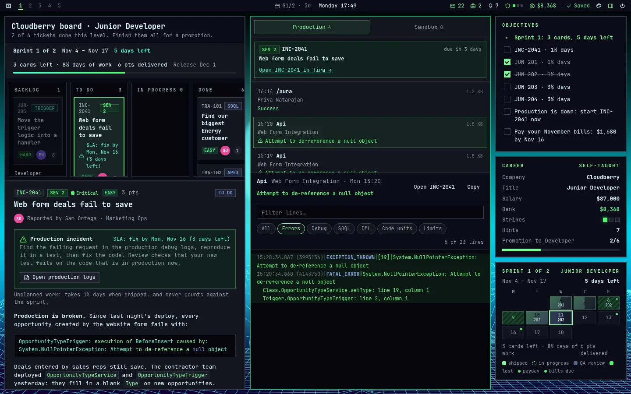The image size is (631, 394).
Task: Check the INC-2041 objective checkbox
Action: 507,50
